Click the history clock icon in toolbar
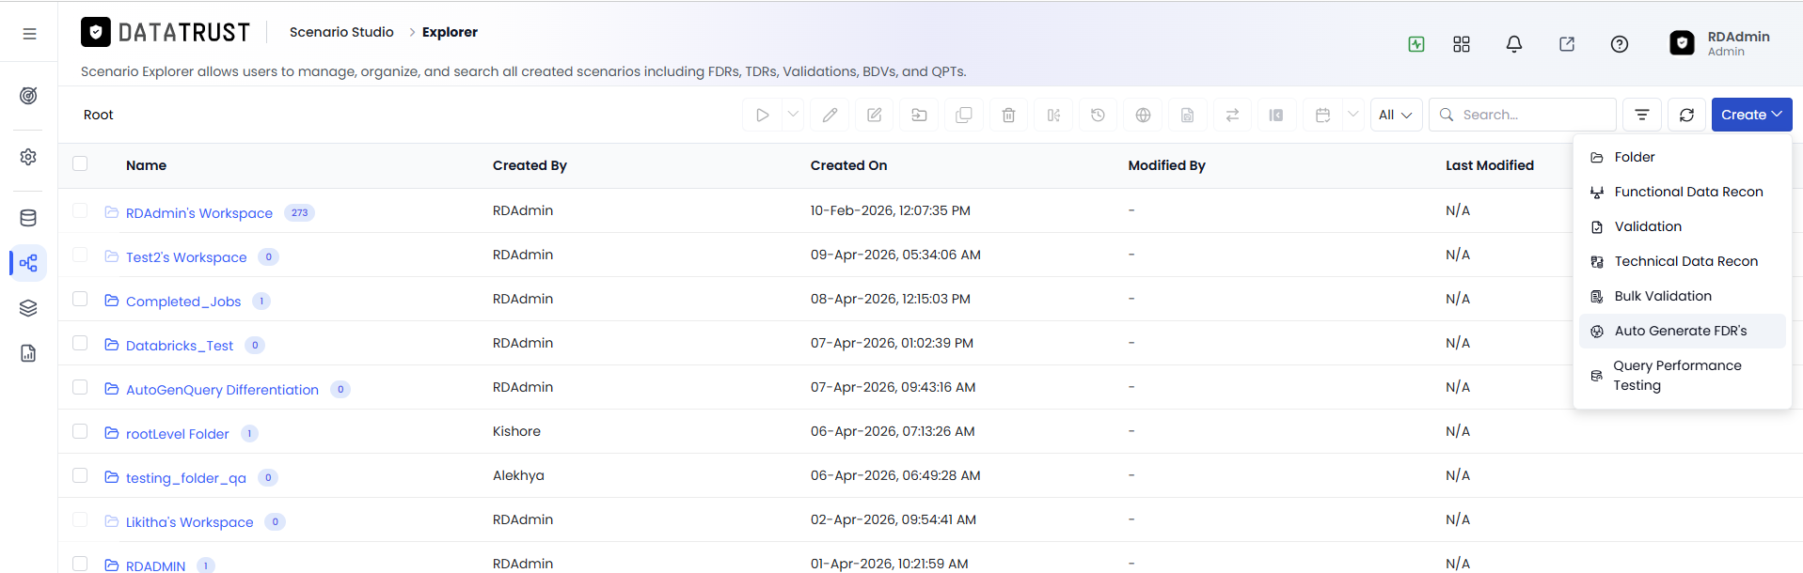Image resolution: width=1803 pixels, height=573 pixels. 1098,115
